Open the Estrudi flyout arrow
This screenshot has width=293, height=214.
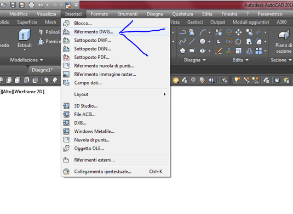(25, 50)
